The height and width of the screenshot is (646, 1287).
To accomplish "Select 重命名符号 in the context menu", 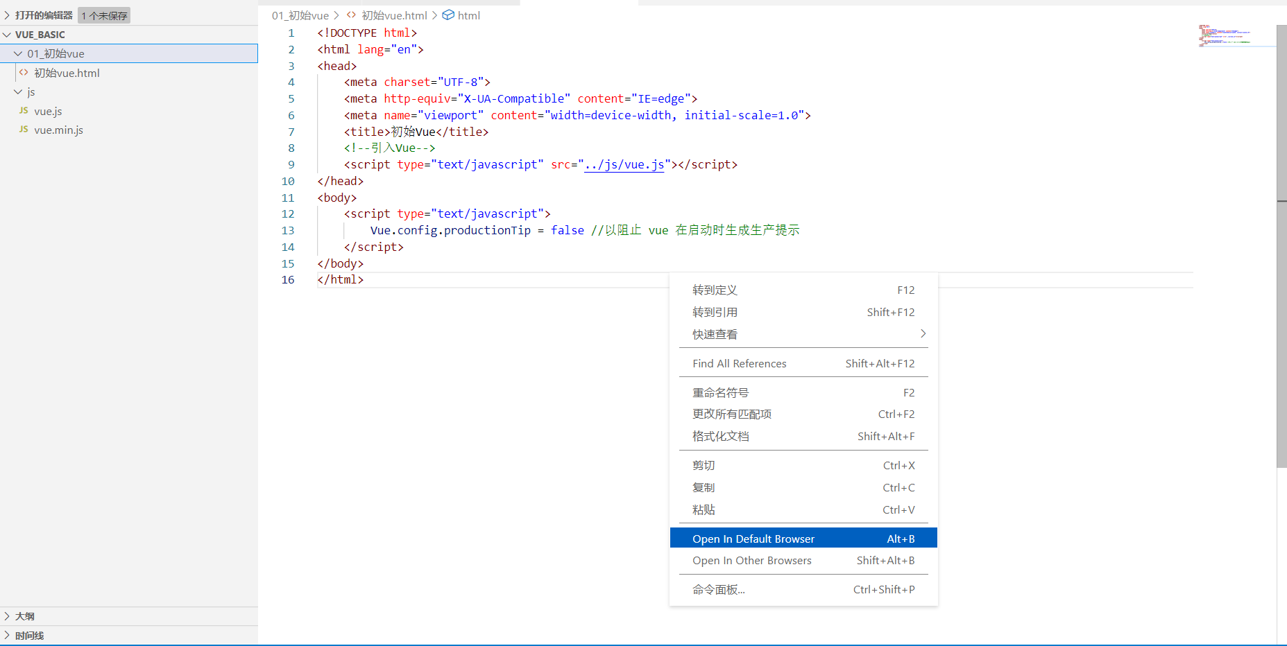I will (803, 392).
